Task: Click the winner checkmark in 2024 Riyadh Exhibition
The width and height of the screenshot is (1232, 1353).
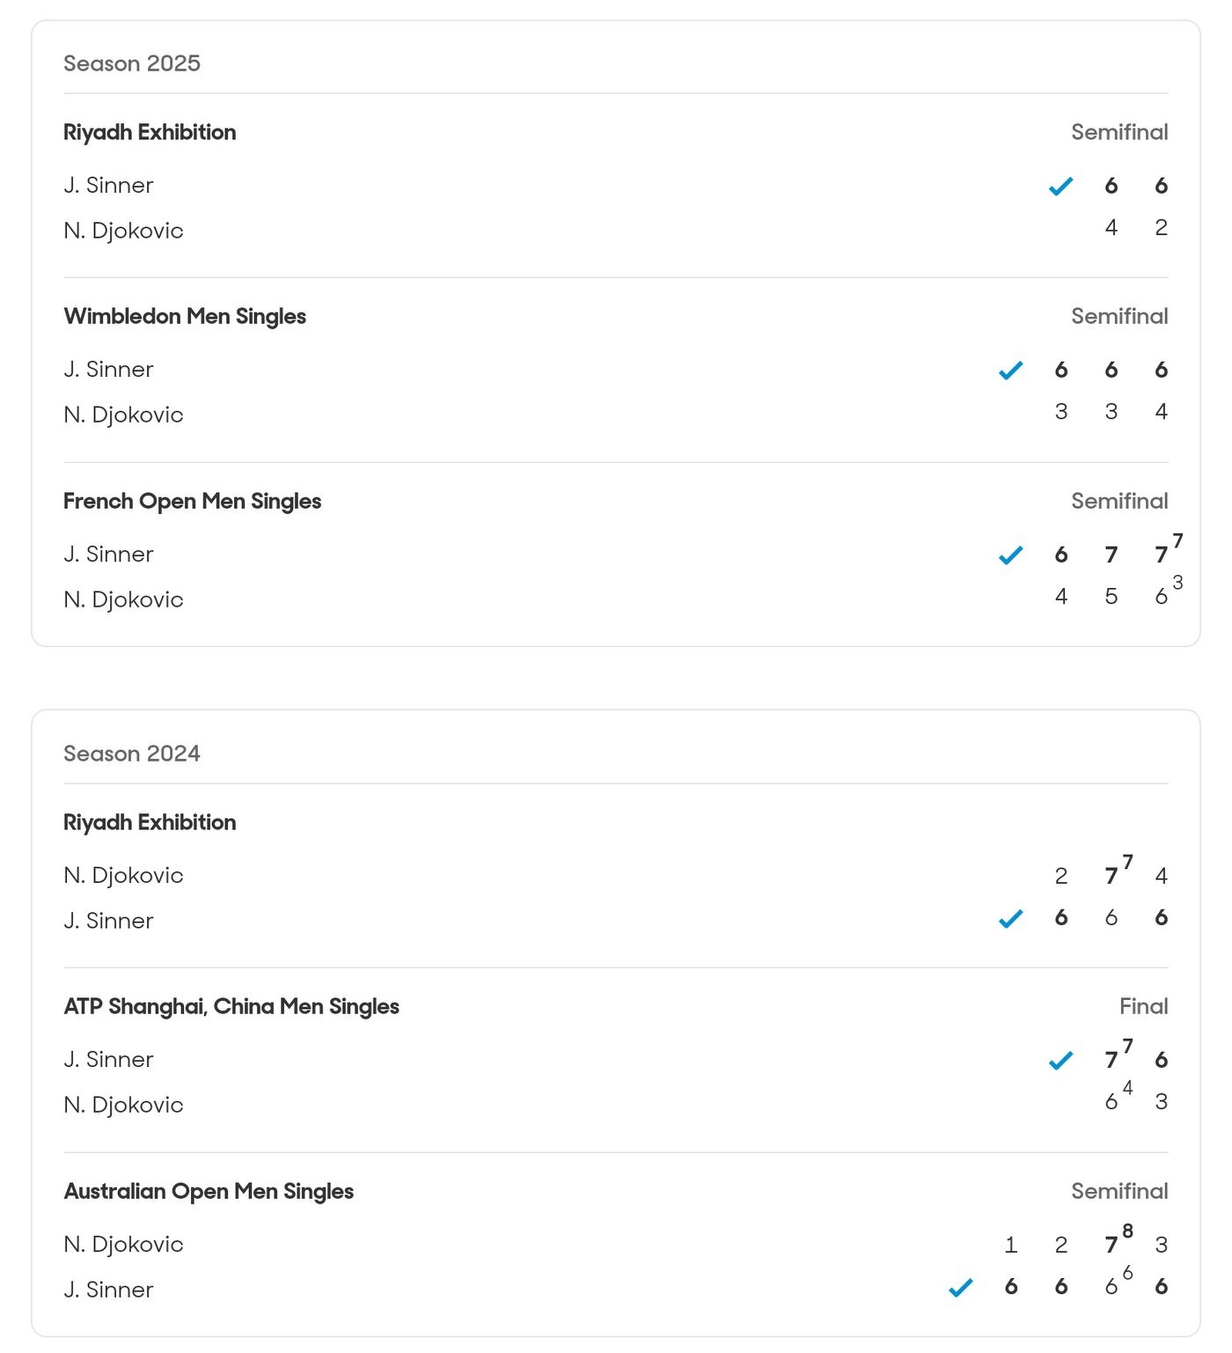Action: tap(1010, 919)
